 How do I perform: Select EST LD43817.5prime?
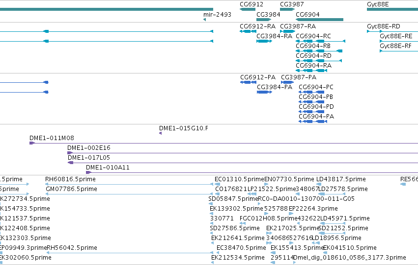coord(319,184)
